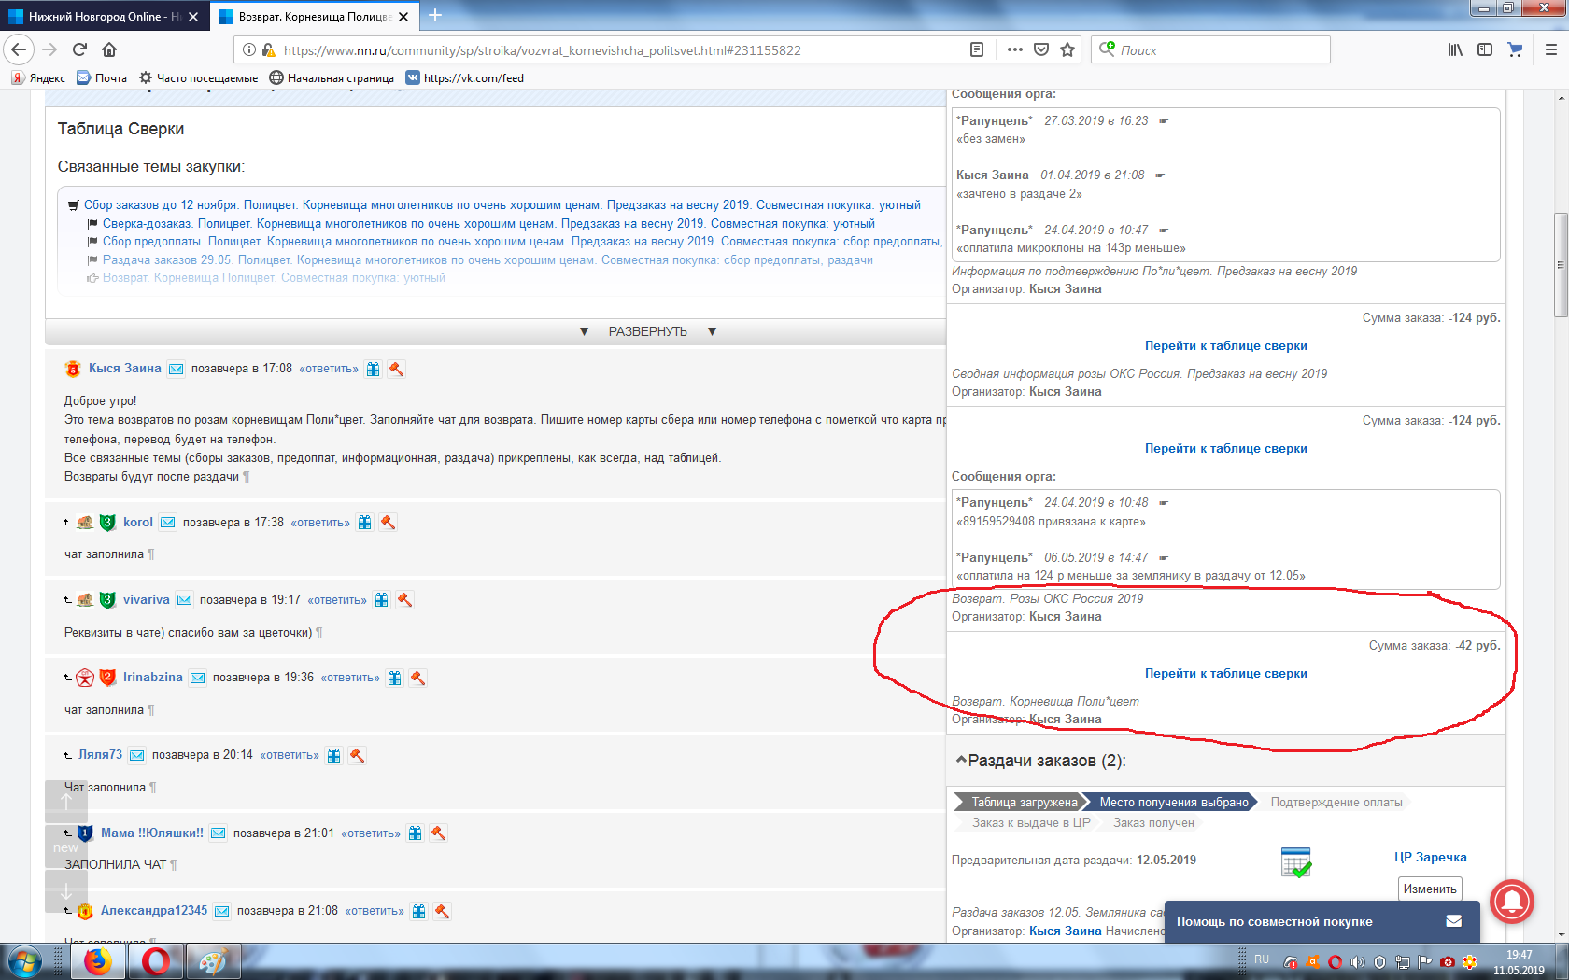Click ответить on korol's post
The height and width of the screenshot is (980, 1569).
click(x=320, y=523)
